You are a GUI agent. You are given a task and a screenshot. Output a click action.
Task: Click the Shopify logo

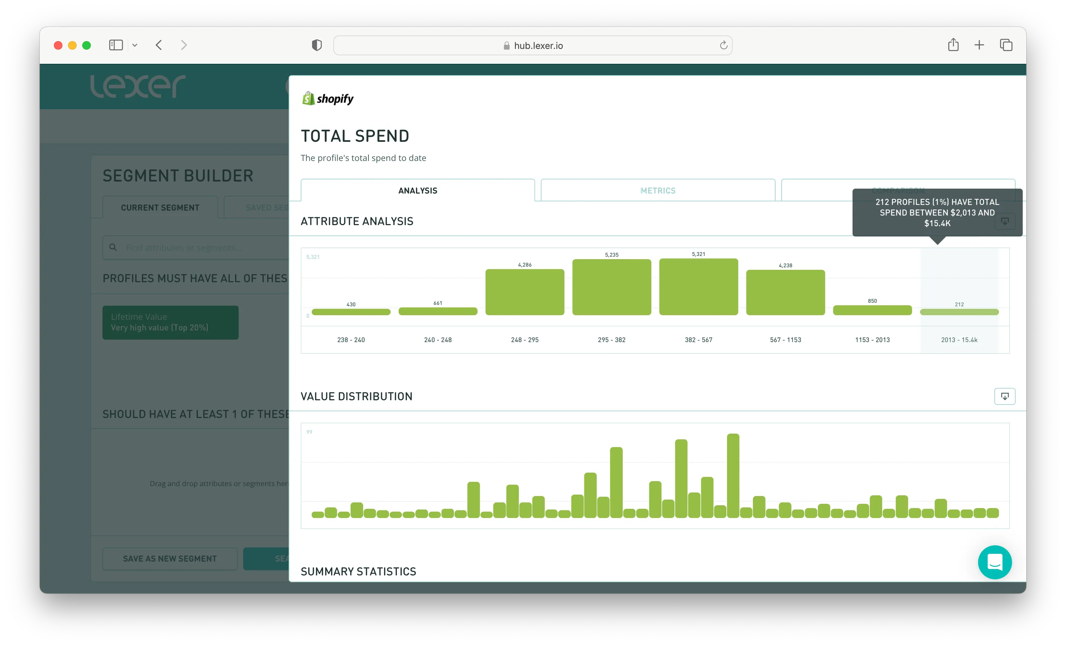tap(328, 99)
